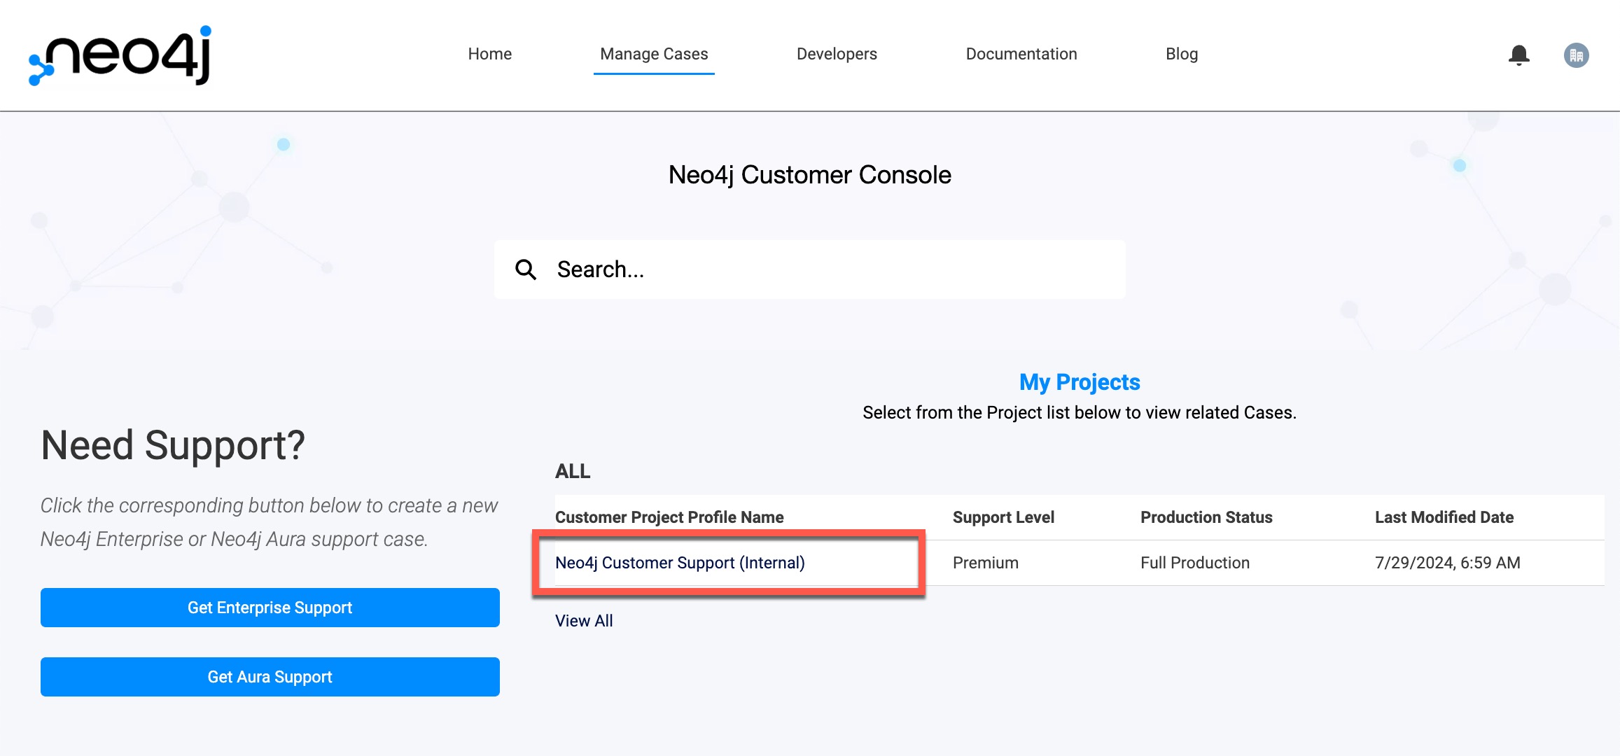Click the search magnifier icon
Screen dimensions: 1620x756
click(526, 269)
